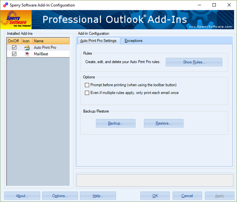Enable only print each email once option
The height and width of the screenshot is (202, 237).
pos(87,93)
